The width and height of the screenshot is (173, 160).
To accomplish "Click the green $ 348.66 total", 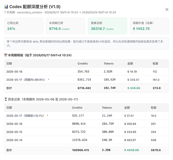I will click(x=134, y=88).
